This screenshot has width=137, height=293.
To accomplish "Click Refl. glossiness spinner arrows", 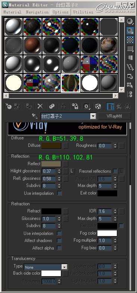I will point(59,178).
